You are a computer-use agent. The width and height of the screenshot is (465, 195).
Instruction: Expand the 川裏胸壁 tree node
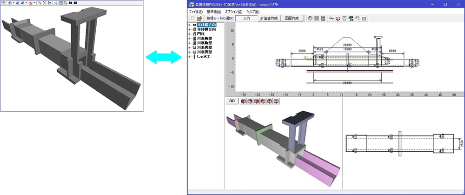tap(190, 43)
